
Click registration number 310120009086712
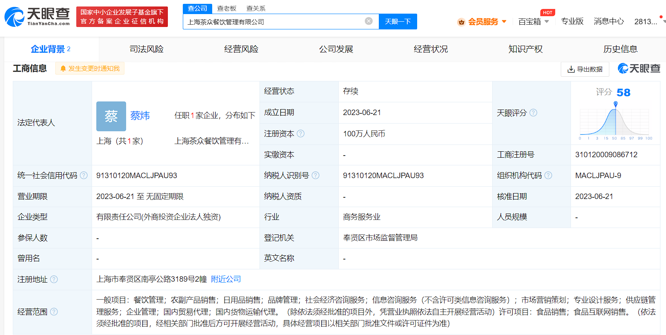[x=606, y=155]
